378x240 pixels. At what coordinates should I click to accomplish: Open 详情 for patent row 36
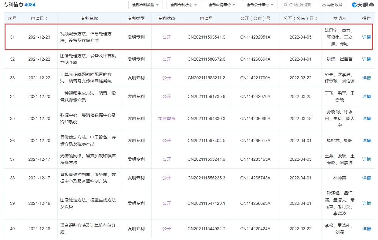pos(366,141)
